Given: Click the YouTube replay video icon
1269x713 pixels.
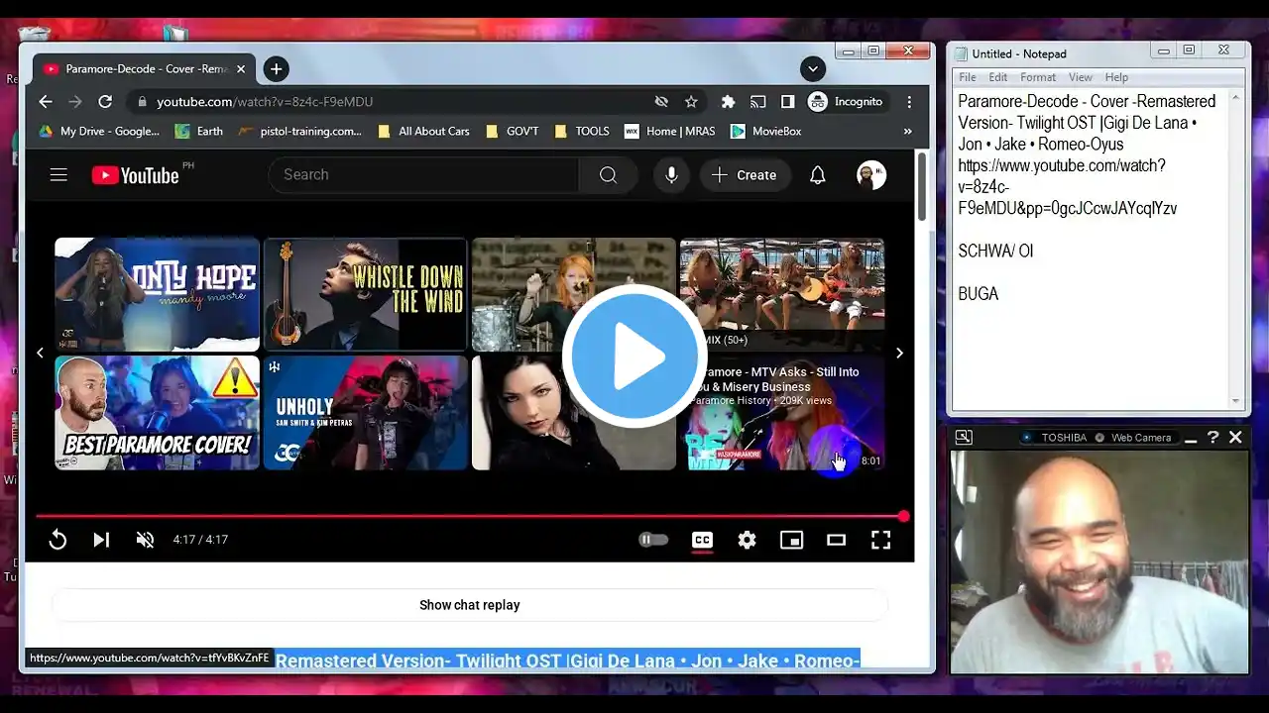Looking at the screenshot, I should (58, 540).
